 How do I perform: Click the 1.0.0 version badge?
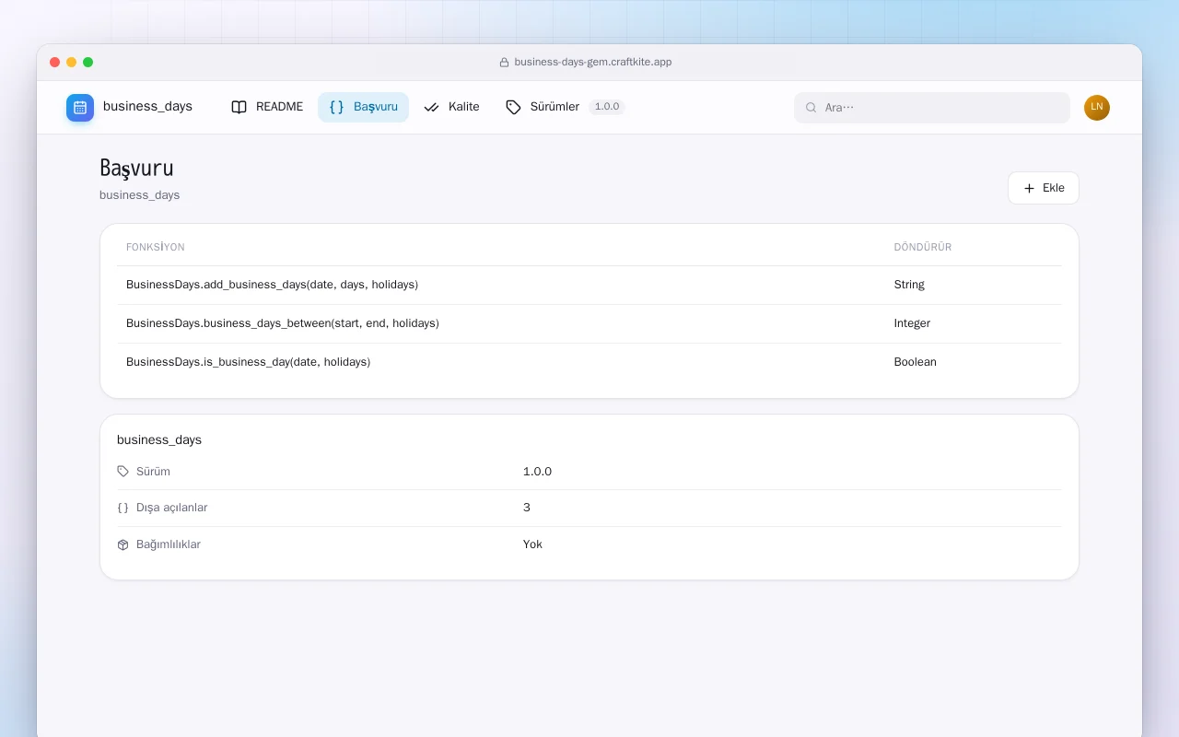pos(607,107)
